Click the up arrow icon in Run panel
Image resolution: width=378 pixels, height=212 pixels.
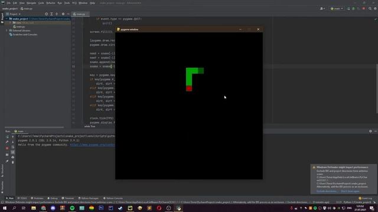click(13, 137)
